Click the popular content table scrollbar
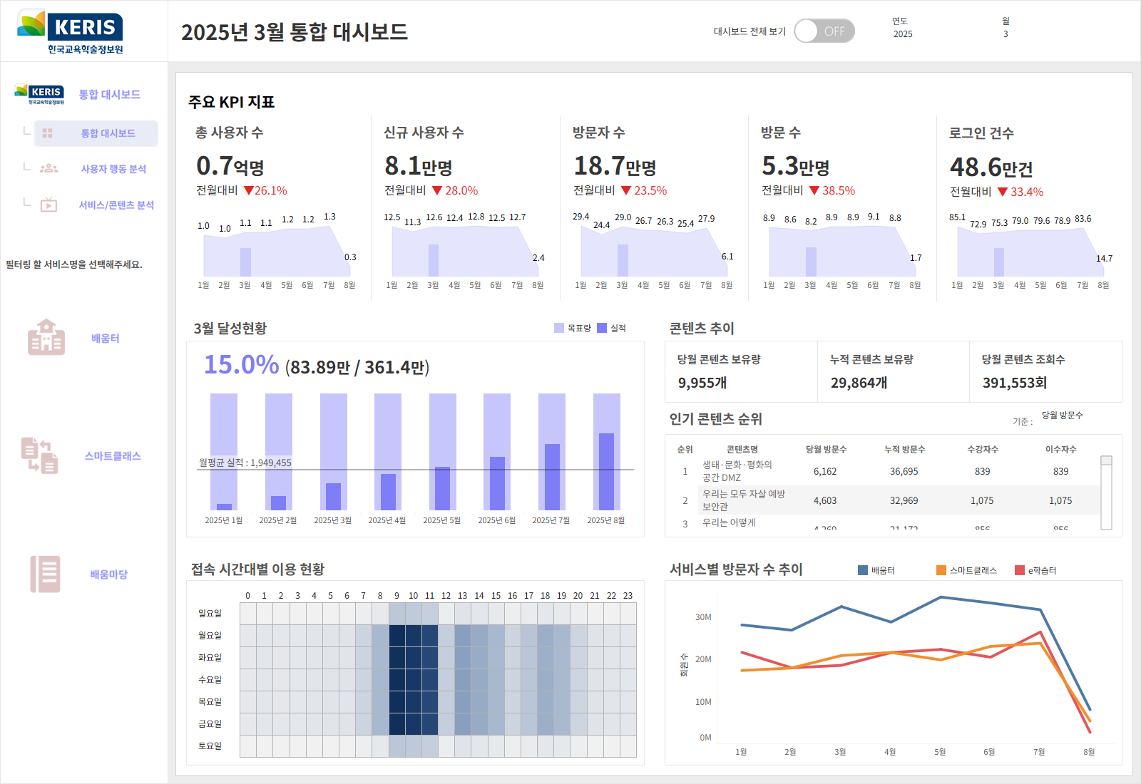Viewport: 1141px width, 784px height. coord(1106,492)
